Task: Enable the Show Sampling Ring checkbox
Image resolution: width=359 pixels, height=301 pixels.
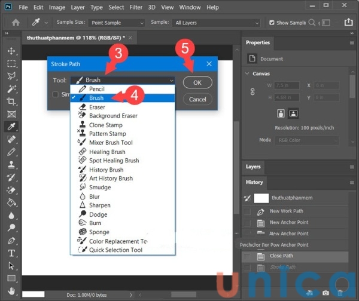Action: point(272,23)
